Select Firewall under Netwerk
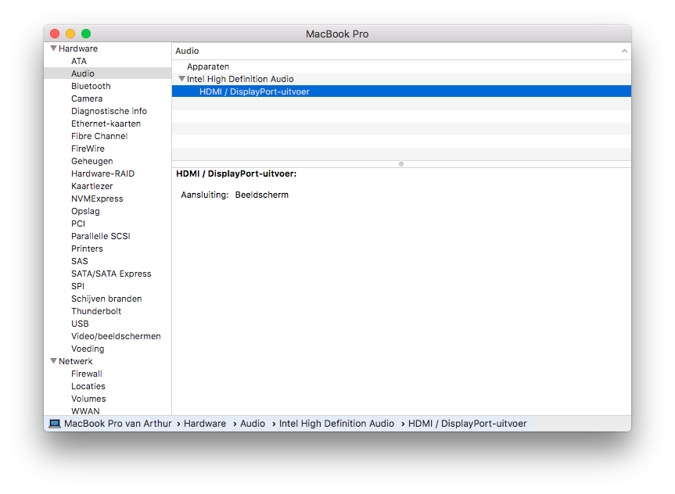This screenshot has height=494, width=675. pyautogui.click(x=87, y=374)
